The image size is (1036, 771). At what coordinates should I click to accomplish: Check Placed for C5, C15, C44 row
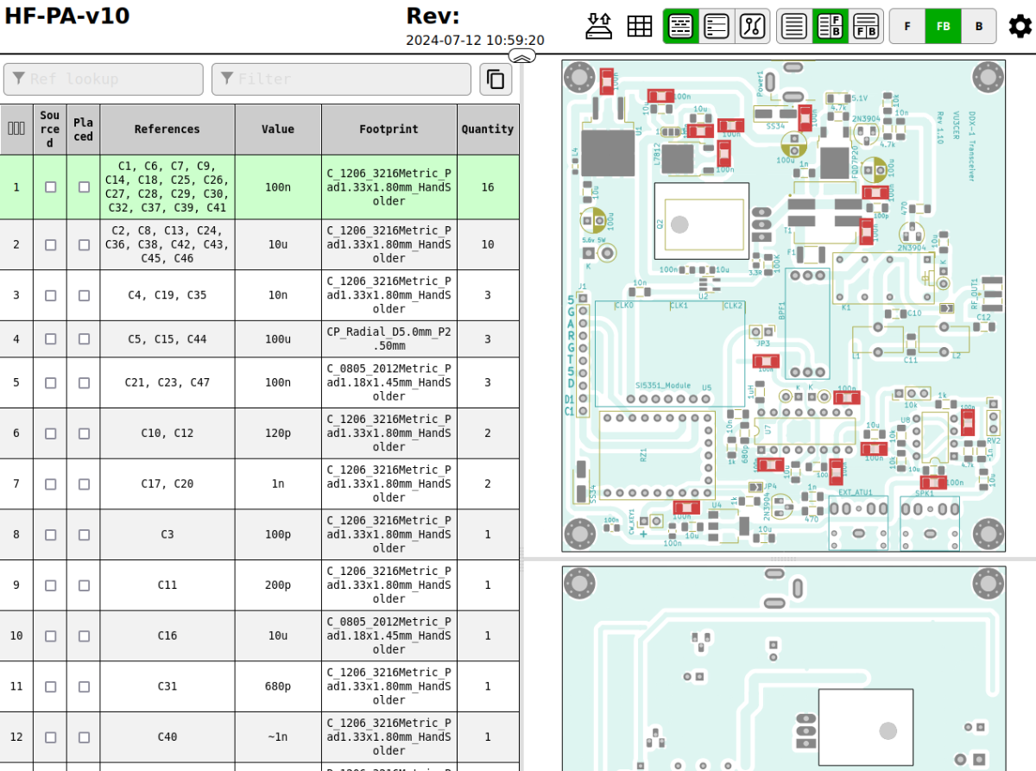(84, 339)
